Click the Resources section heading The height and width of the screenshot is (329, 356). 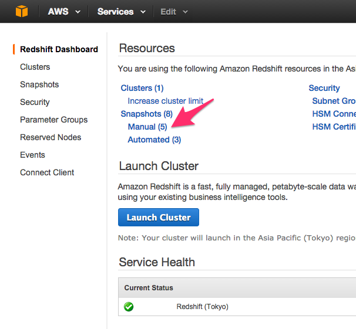(147, 48)
